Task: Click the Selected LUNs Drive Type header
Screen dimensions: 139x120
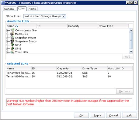Action: tap(95, 68)
